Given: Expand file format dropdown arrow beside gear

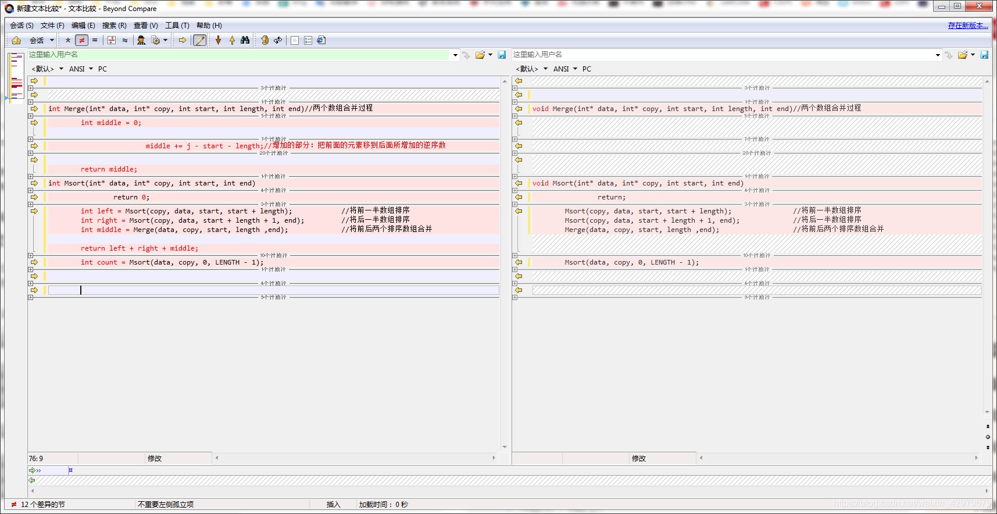Looking at the screenshot, I should (x=166, y=40).
